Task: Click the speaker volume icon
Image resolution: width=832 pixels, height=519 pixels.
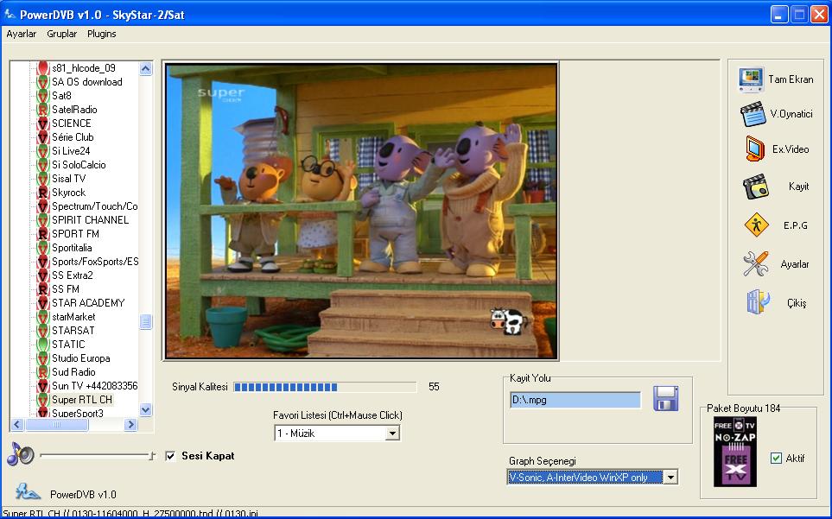Action: pos(21,455)
